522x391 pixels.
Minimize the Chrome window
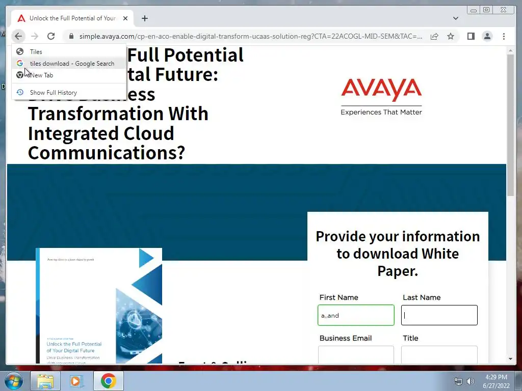coord(474,10)
